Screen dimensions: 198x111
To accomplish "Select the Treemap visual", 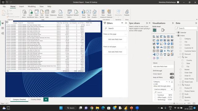I will 172,44.
